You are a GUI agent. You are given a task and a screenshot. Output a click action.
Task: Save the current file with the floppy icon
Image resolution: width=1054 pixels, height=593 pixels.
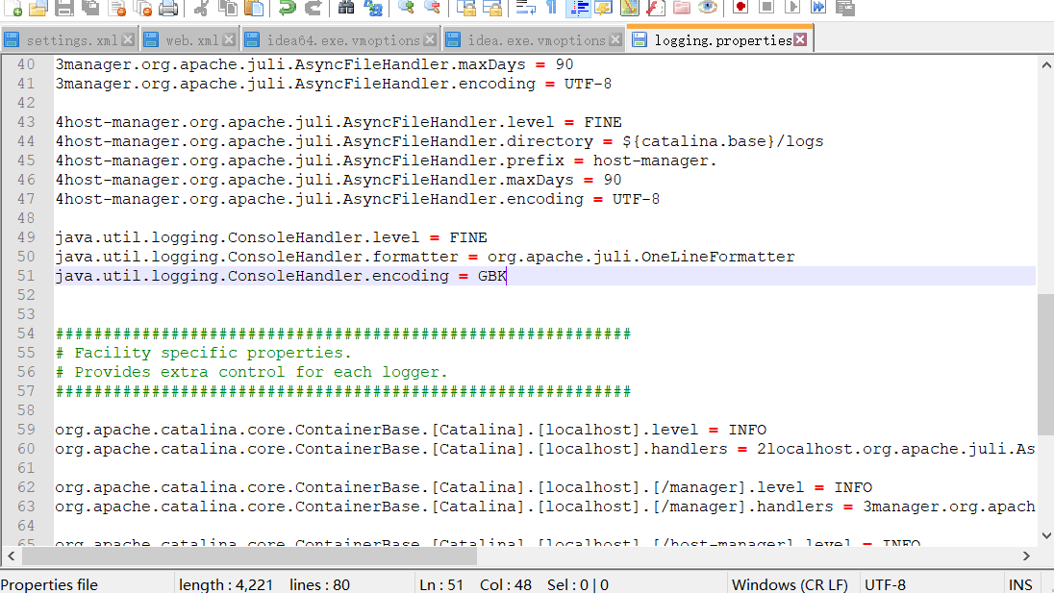[63, 8]
